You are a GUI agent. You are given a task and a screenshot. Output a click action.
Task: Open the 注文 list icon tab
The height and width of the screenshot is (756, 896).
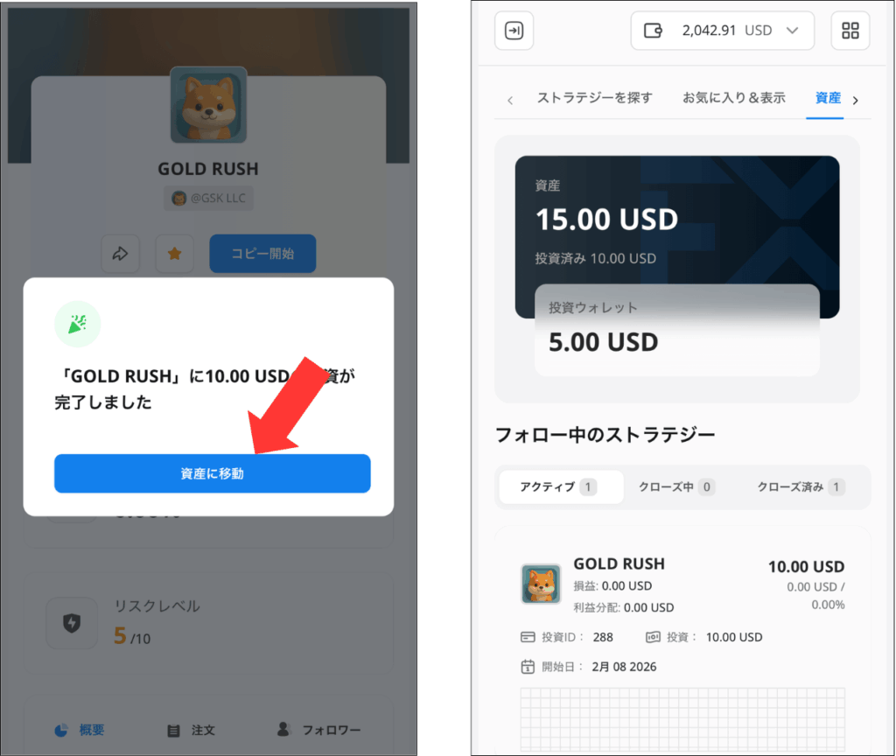pyautogui.click(x=173, y=731)
